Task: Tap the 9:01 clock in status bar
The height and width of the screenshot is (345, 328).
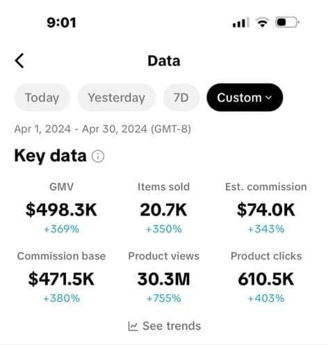Action: [x=61, y=23]
